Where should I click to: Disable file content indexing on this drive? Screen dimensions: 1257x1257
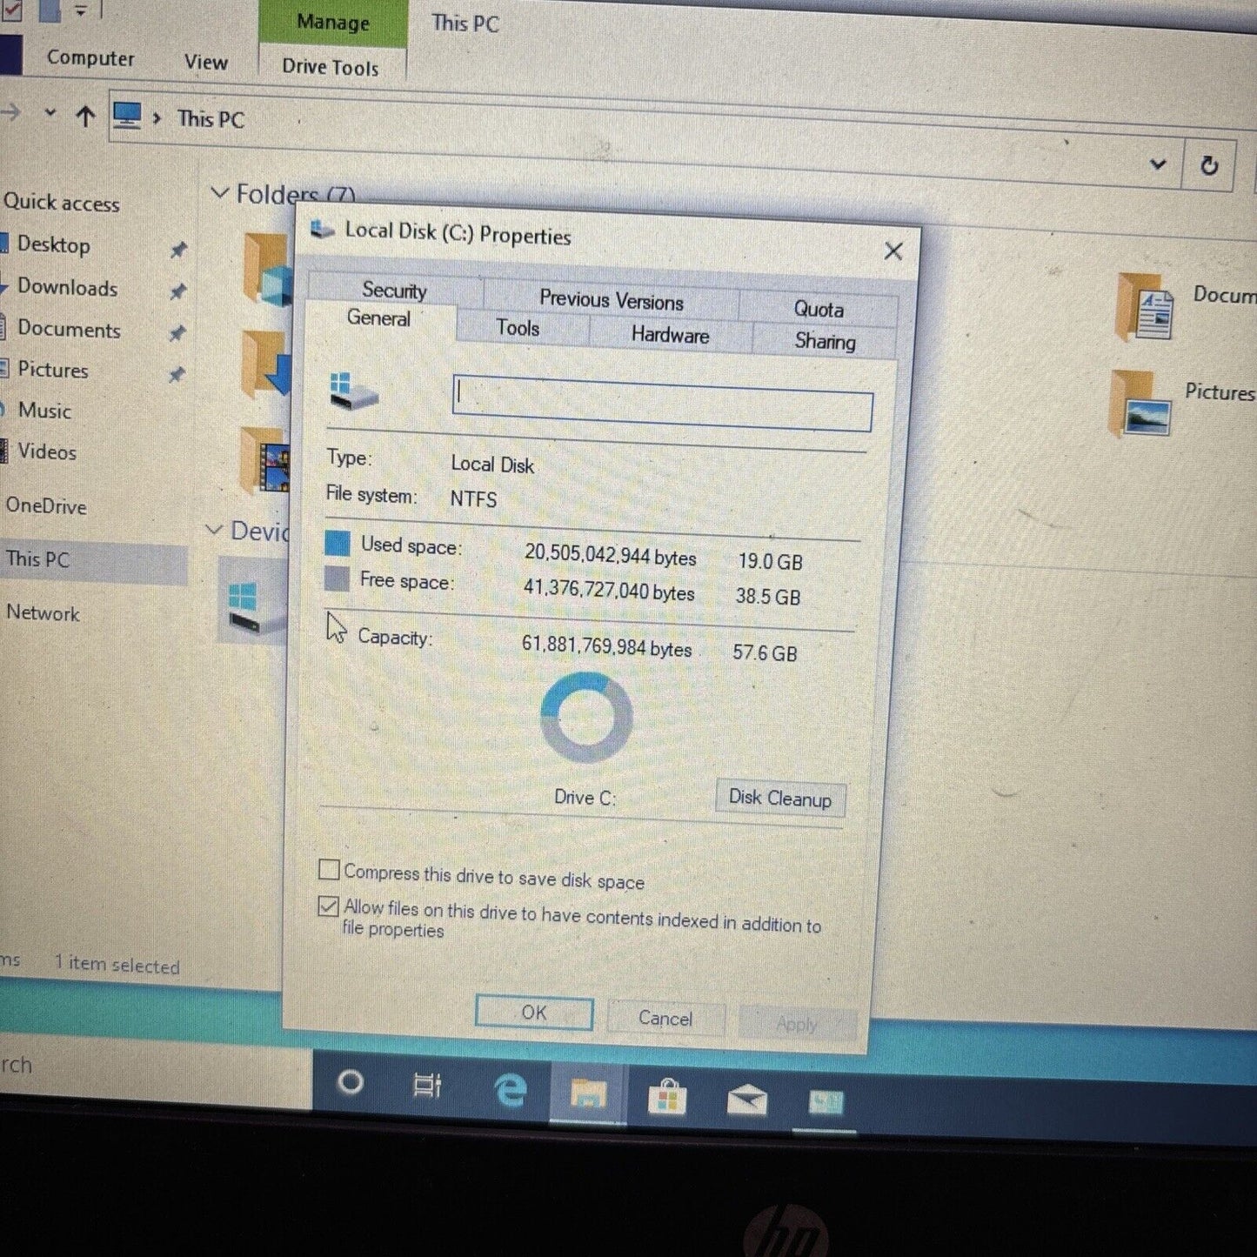(328, 906)
